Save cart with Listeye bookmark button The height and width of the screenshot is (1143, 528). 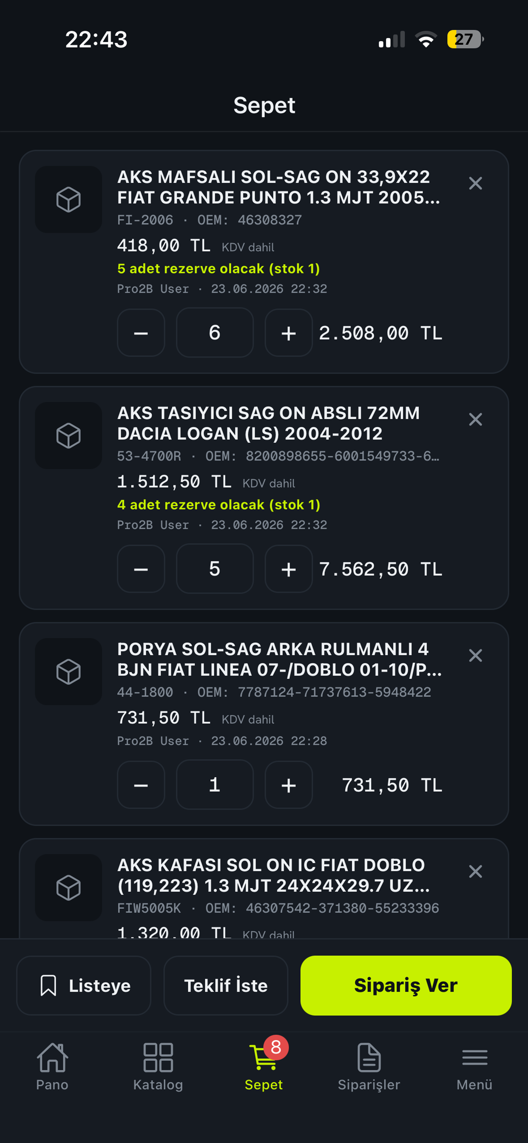84,986
